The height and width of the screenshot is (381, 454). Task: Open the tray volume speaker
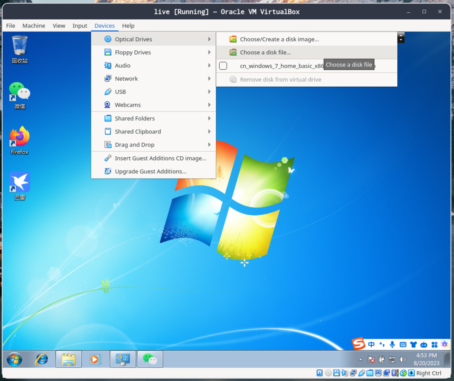pyautogui.click(x=403, y=359)
